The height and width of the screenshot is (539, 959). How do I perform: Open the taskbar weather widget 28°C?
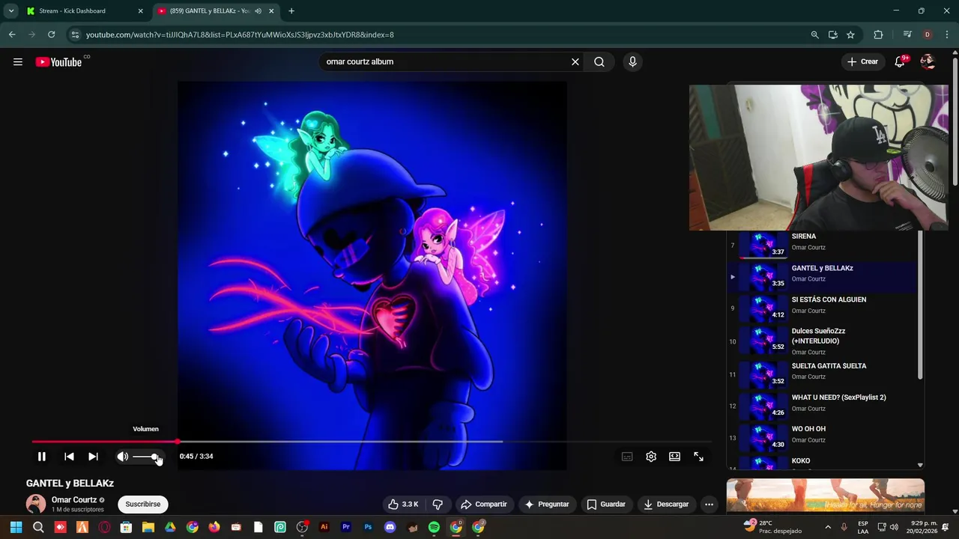(x=772, y=527)
